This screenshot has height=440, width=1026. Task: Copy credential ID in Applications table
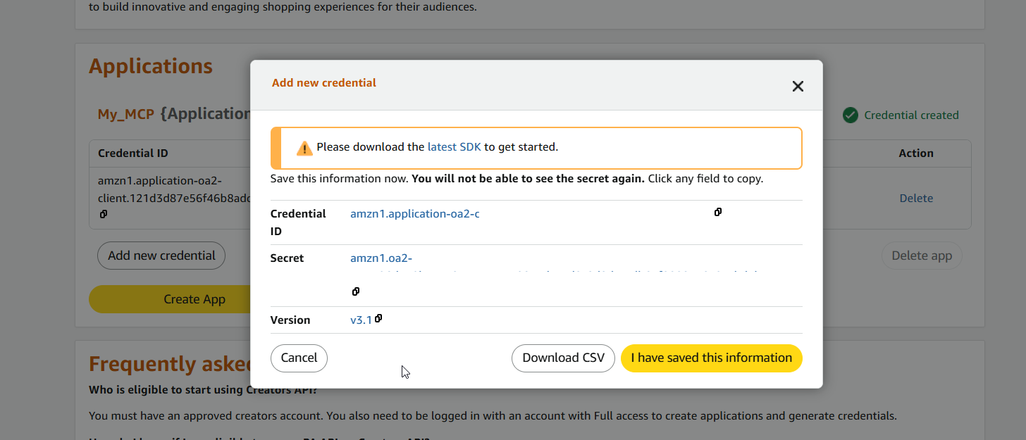coord(103,214)
